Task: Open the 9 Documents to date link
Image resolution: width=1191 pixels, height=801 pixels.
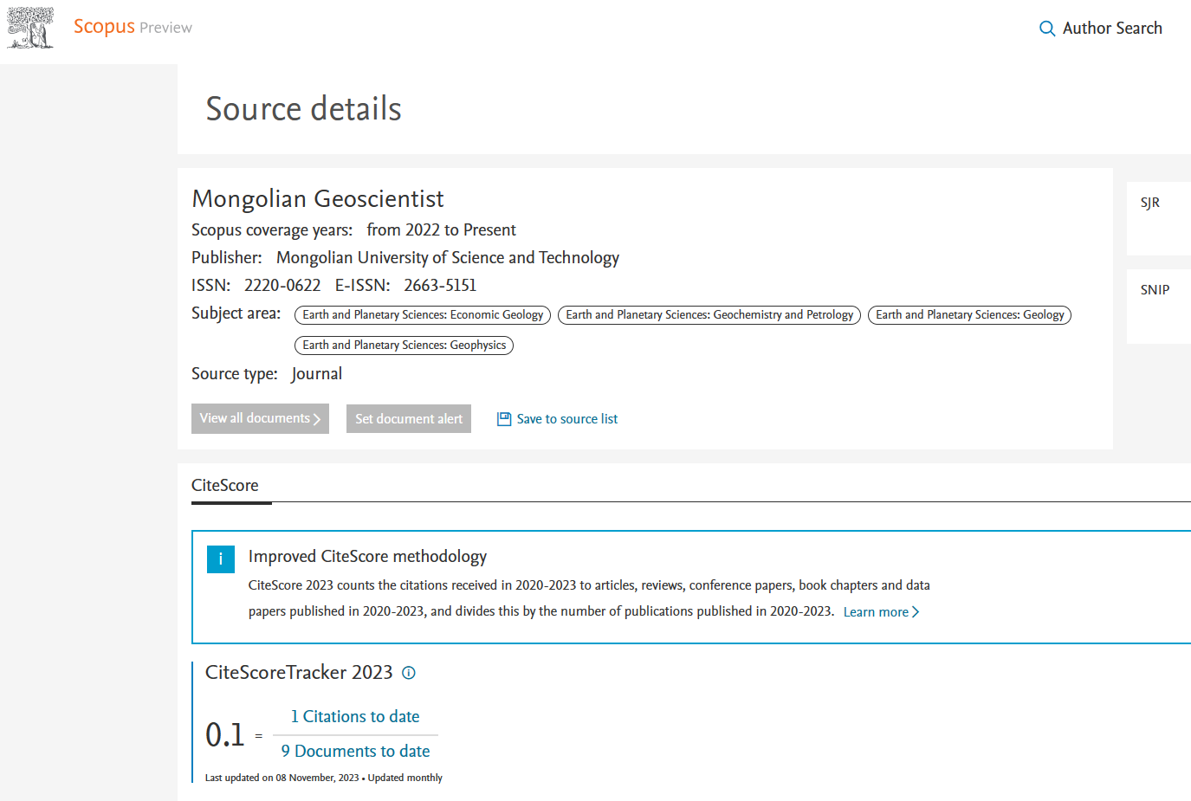Action: coord(355,752)
